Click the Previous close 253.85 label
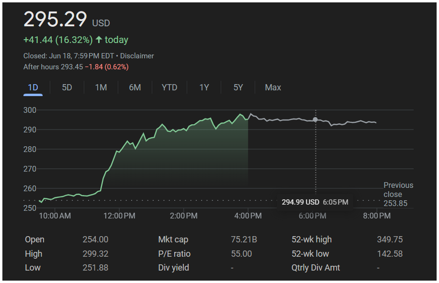Image resolution: width=439 pixels, height=283 pixels. tap(398, 195)
